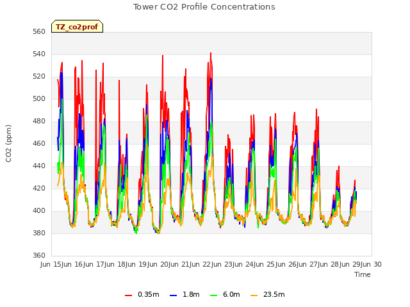
Task: Click the Jun 28 x-axis tick label
Action: [329, 264]
